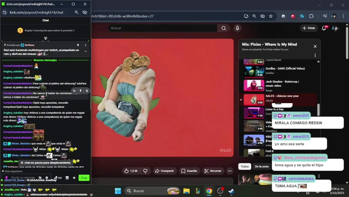
Task: Click the playlist panel scrollbar
Action: (x=318, y=109)
